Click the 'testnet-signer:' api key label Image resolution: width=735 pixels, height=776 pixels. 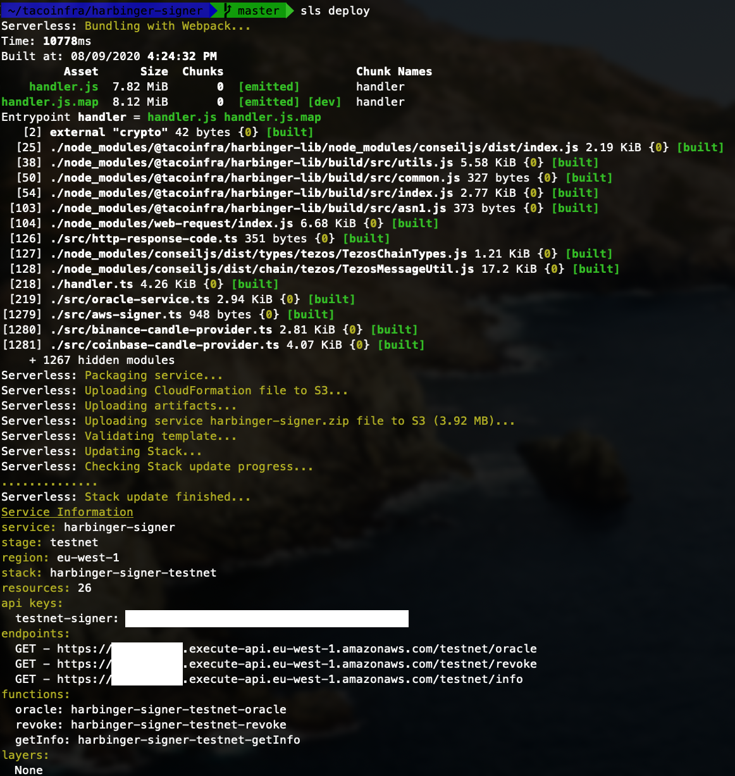67,618
